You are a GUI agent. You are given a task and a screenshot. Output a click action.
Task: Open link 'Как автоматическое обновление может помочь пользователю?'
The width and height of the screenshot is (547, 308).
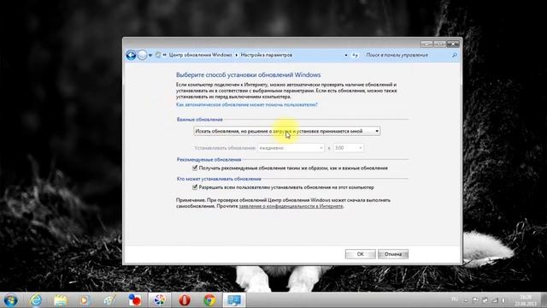[x=247, y=104]
